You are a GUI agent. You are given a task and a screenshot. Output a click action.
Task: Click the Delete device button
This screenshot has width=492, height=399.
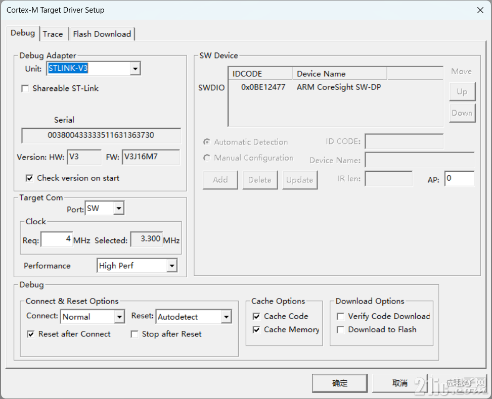pyautogui.click(x=260, y=180)
